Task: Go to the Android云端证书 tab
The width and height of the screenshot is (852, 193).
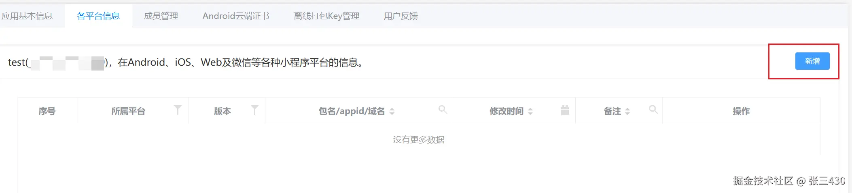Action: [x=236, y=16]
